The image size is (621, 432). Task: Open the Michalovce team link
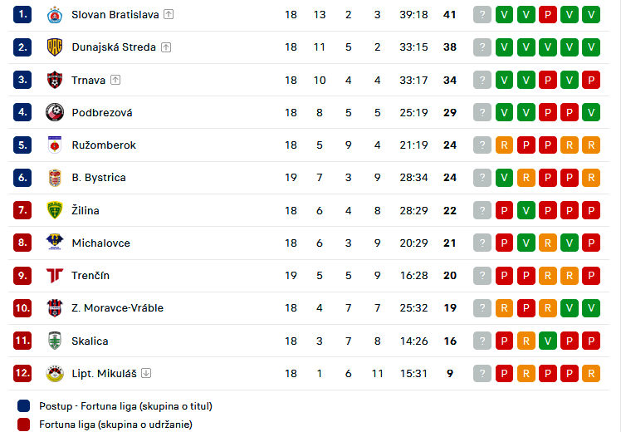[x=100, y=243]
